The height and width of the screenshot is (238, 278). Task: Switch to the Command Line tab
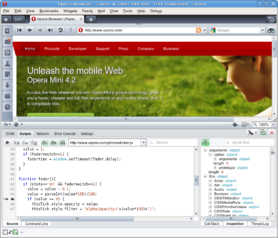(36, 224)
